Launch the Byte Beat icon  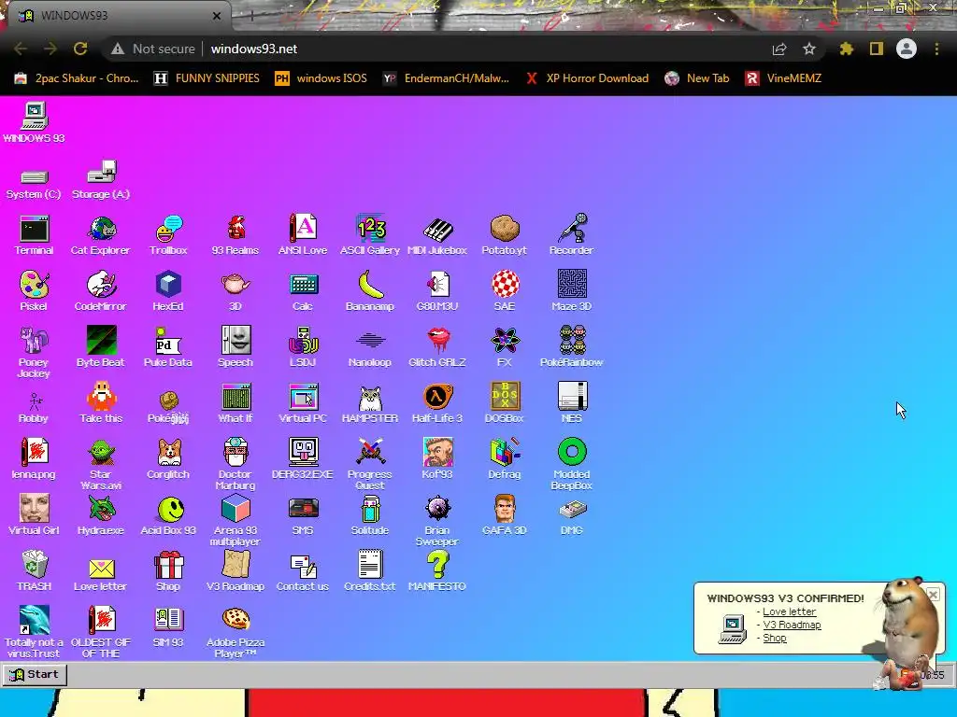(101, 347)
